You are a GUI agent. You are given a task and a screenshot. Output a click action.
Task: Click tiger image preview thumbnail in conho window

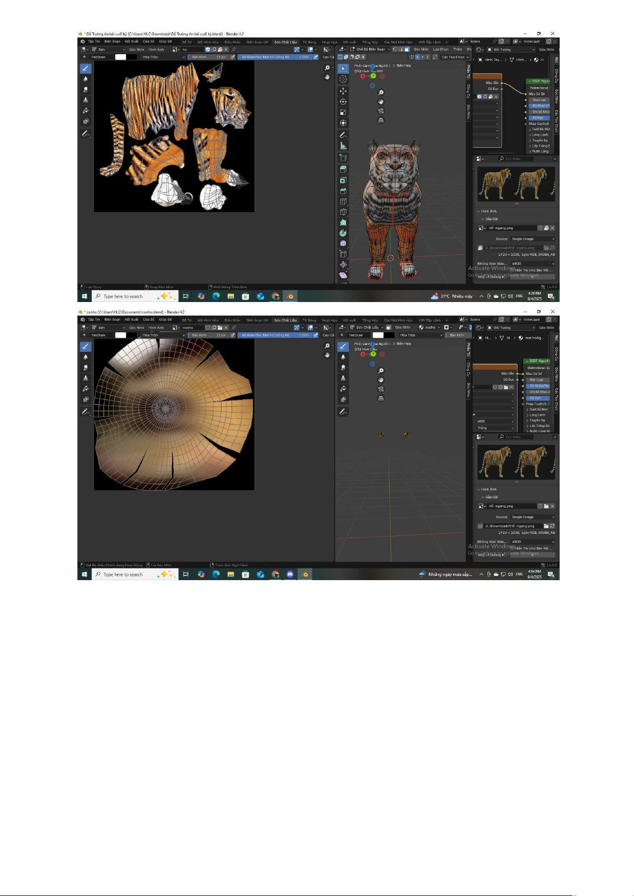pos(516,462)
